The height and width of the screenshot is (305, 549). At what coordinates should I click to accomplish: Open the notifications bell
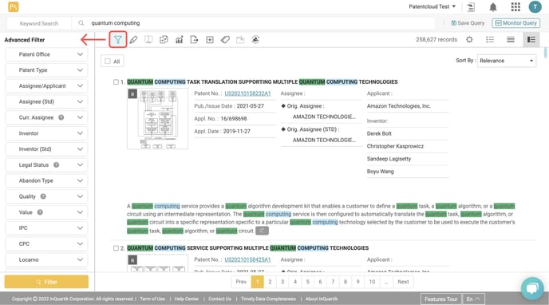tap(493, 7)
